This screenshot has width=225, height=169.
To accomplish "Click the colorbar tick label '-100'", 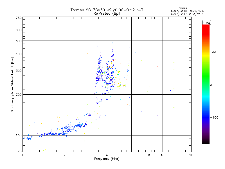I will tap(214, 117).
